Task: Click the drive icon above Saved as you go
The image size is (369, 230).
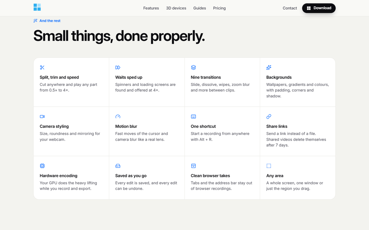Action: pyautogui.click(x=118, y=166)
